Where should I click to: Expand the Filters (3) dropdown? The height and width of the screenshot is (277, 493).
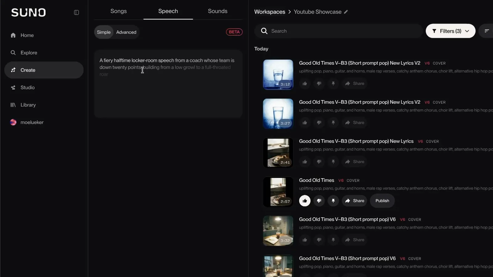pos(450,31)
